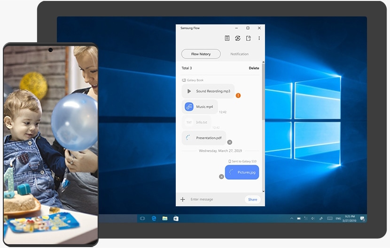390x248 pixels.
Task: Open the Info.txt item
Action: (196, 122)
